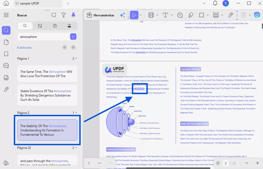Screen dimensions: 263x169
Task: Expand the highlight tool dropdown arrow
Action: point(157,15)
